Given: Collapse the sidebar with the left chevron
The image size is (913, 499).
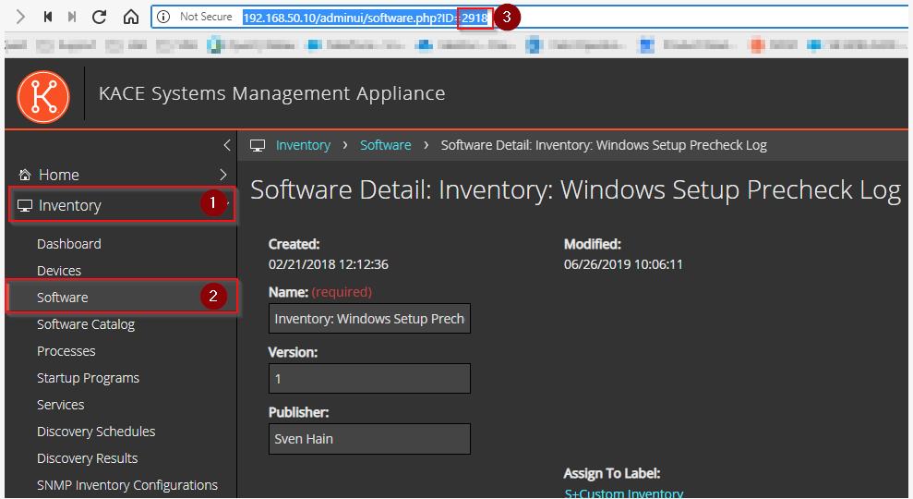Looking at the screenshot, I should pos(227,145).
